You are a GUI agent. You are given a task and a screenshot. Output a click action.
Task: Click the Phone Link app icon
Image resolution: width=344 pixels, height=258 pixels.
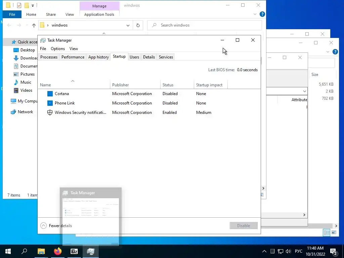pos(50,103)
